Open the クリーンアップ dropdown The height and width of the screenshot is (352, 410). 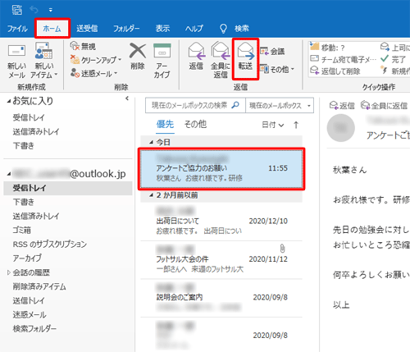point(96,60)
